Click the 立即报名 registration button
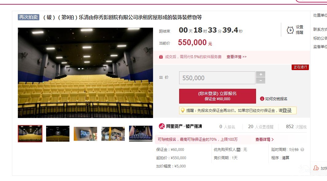 point(217,96)
